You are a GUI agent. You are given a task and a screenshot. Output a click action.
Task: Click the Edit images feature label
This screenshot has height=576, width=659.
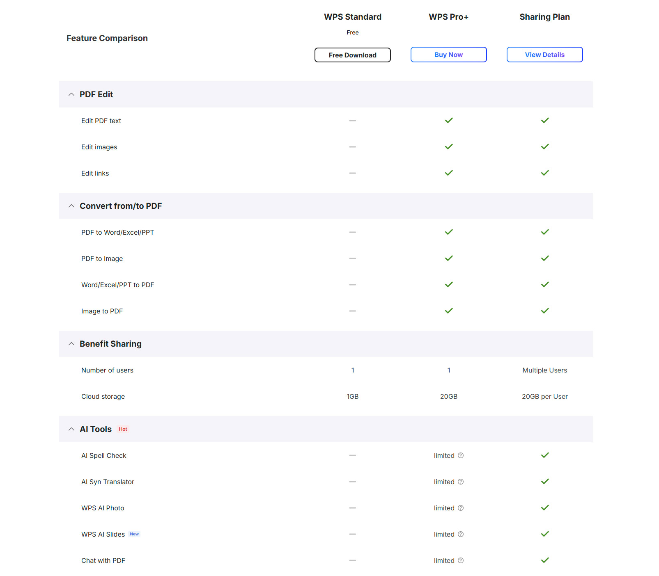[x=99, y=147]
